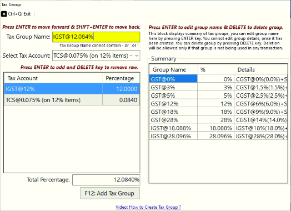Open the Select Tax Account dropdown arrow

(137, 56)
